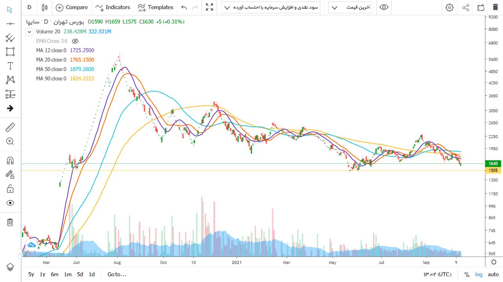Open the Go to date dialog
503x282 pixels.
[x=117, y=275]
